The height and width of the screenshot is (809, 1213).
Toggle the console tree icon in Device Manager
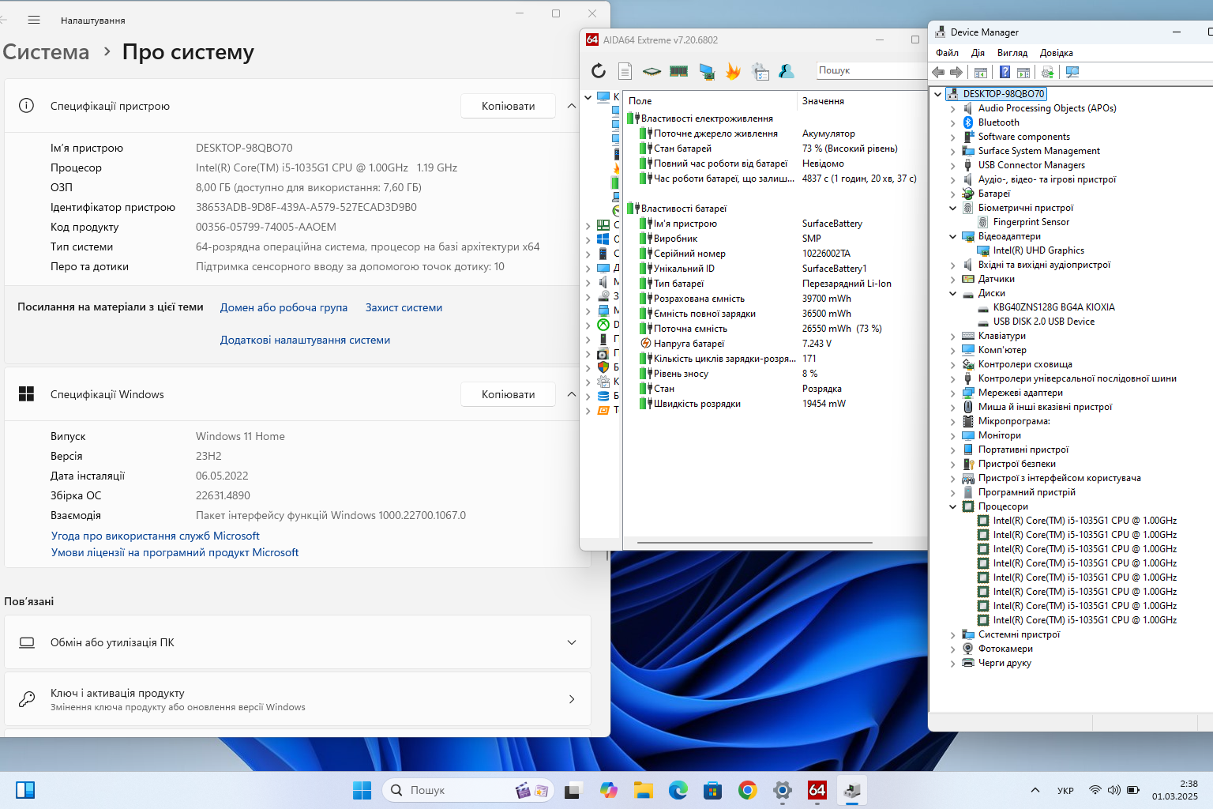point(981,72)
